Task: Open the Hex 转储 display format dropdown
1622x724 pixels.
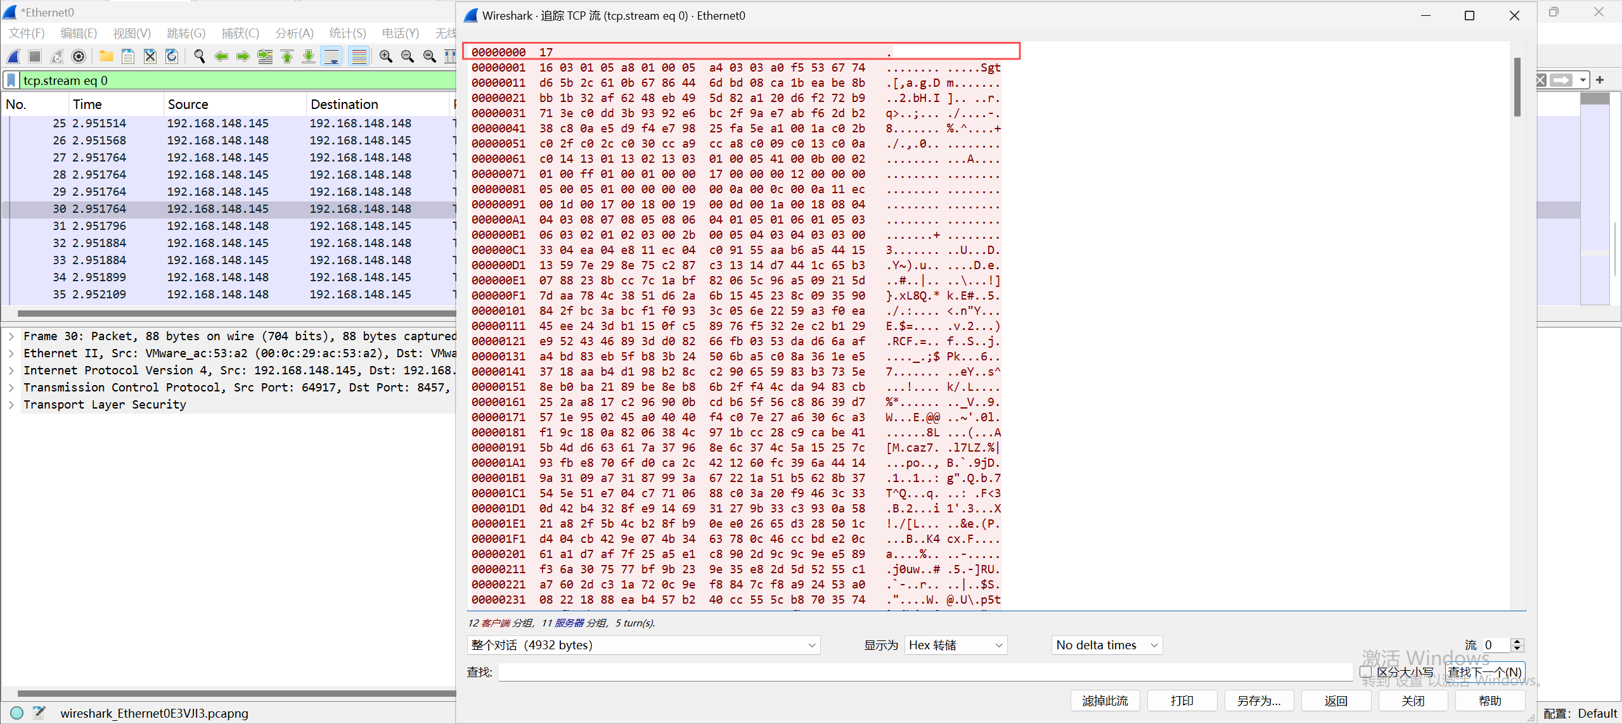Action: (955, 645)
